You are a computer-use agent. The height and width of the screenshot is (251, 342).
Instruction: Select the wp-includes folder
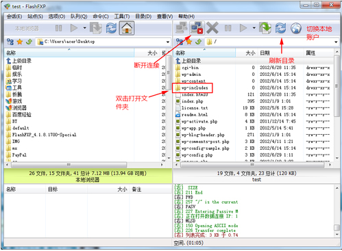coord(192,88)
